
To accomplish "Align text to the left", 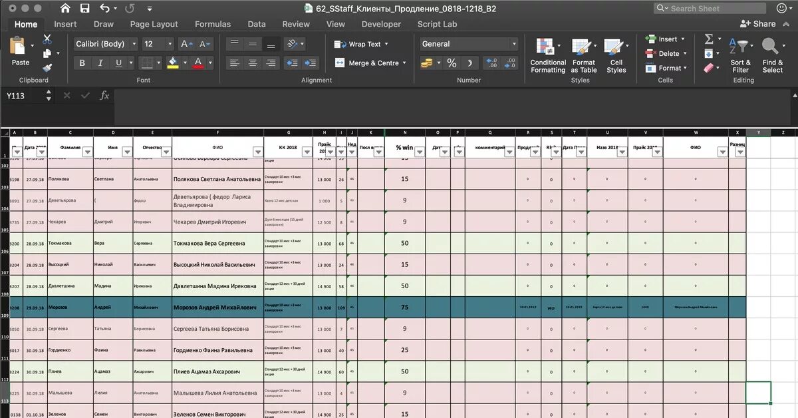I will 233,63.
